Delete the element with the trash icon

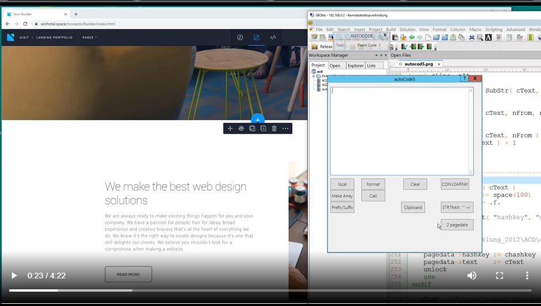pyautogui.click(x=275, y=129)
